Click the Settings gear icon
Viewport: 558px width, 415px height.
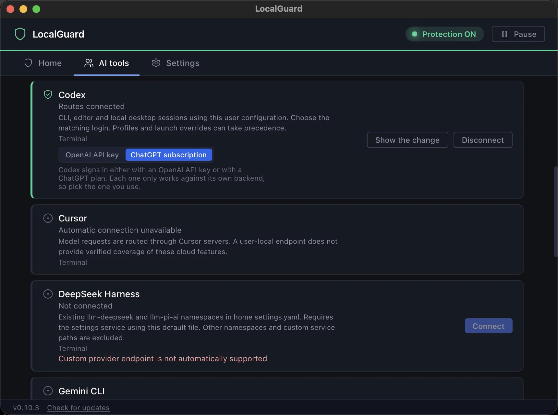[x=156, y=63]
